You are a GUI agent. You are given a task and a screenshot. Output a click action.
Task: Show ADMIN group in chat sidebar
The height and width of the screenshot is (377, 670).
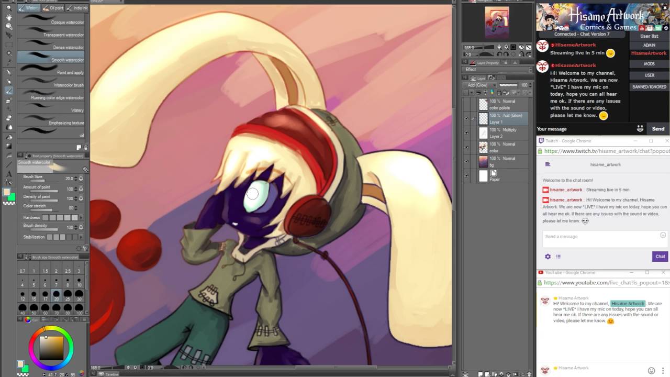649,45
